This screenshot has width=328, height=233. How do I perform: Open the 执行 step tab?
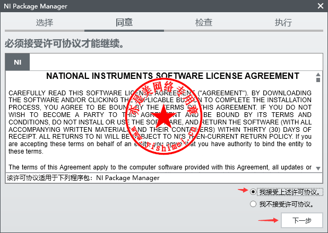(283, 23)
